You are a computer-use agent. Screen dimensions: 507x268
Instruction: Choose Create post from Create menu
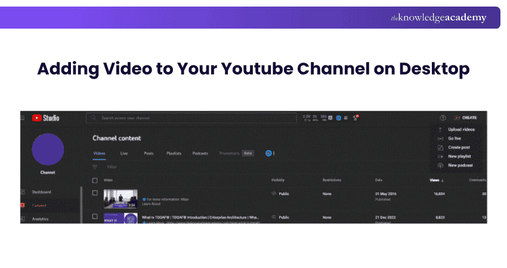459,148
